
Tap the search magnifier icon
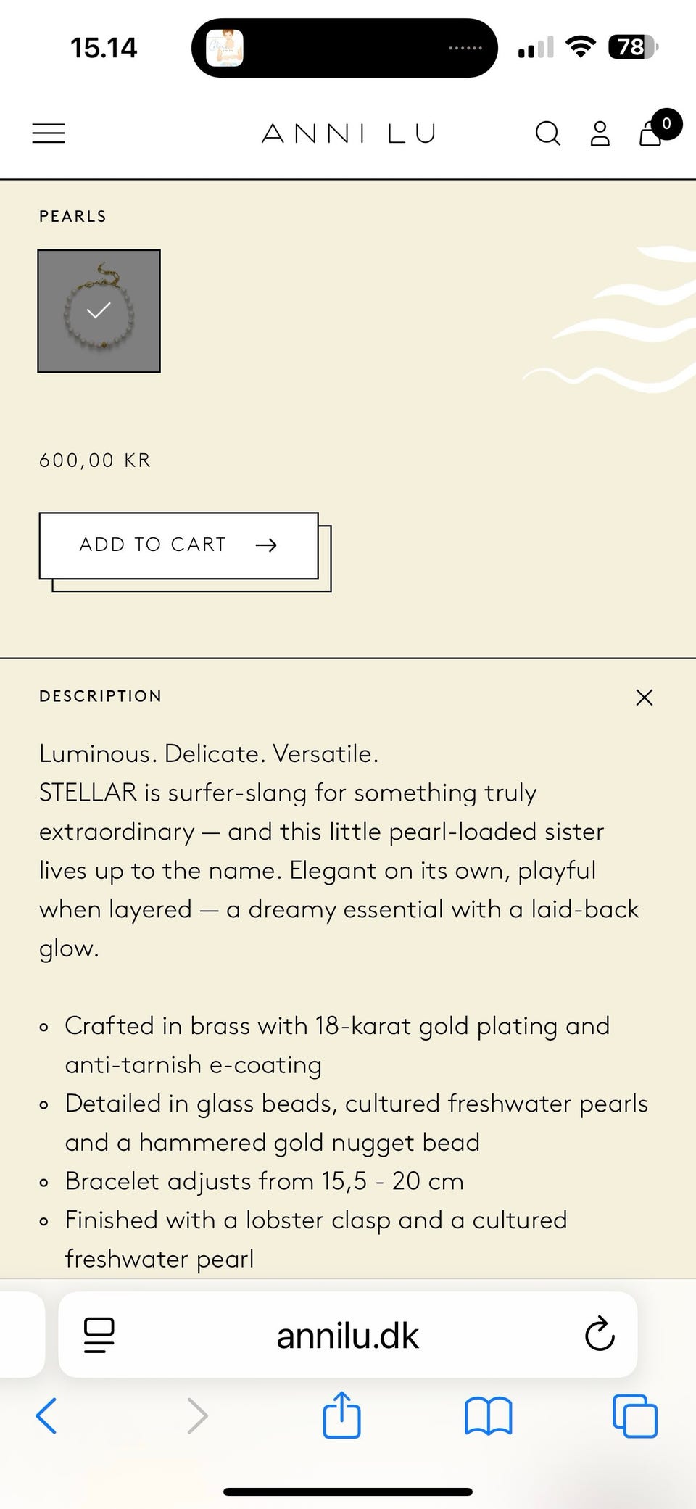pyautogui.click(x=547, y=133)
